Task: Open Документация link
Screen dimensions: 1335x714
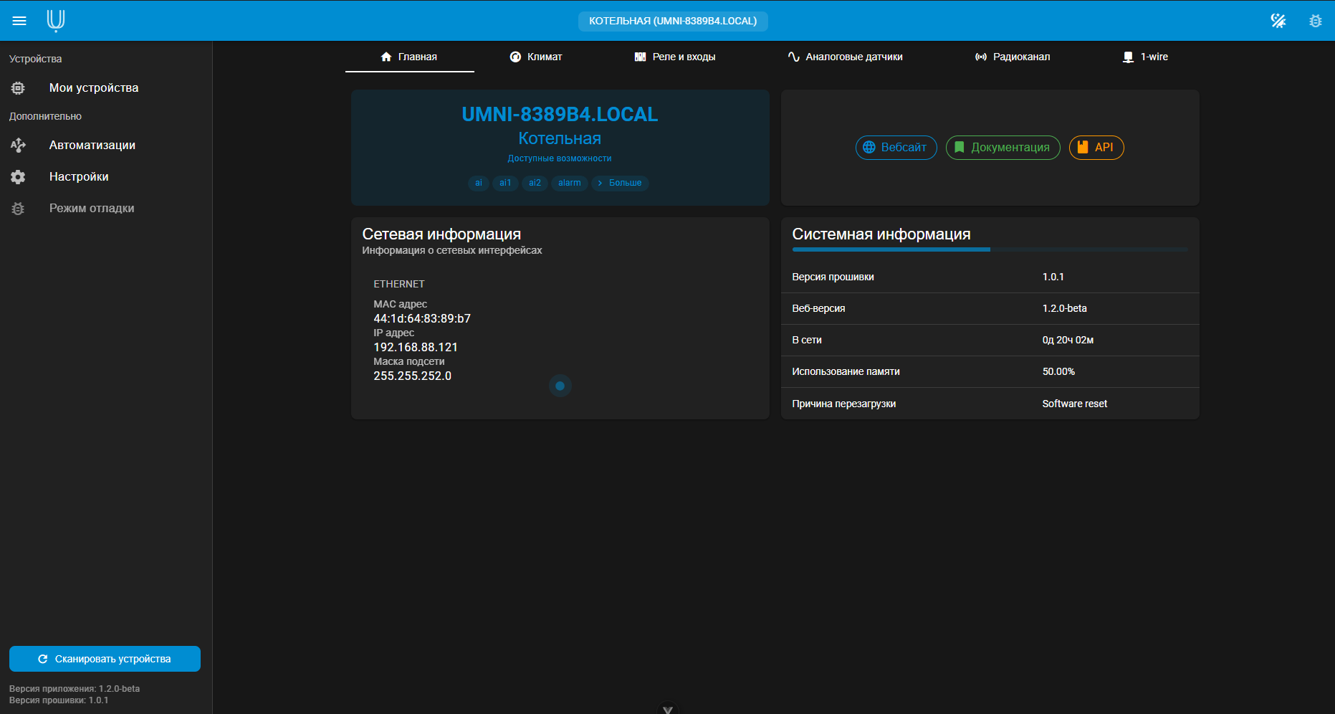Action: (1003, 148)
